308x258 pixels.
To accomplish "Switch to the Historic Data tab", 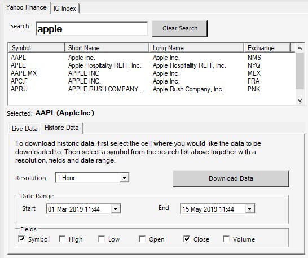I will 61,128.
